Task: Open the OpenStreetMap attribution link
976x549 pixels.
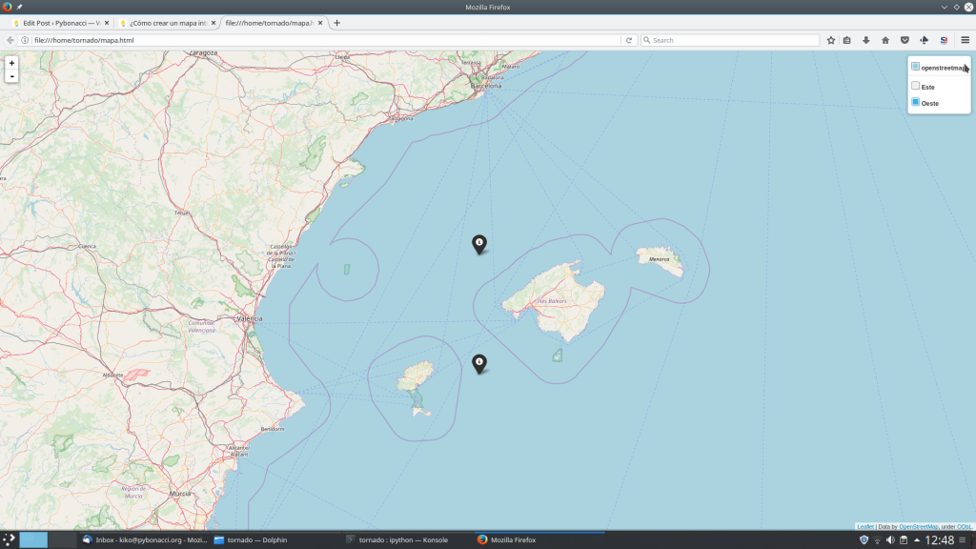Action: [x=918, y=526]
